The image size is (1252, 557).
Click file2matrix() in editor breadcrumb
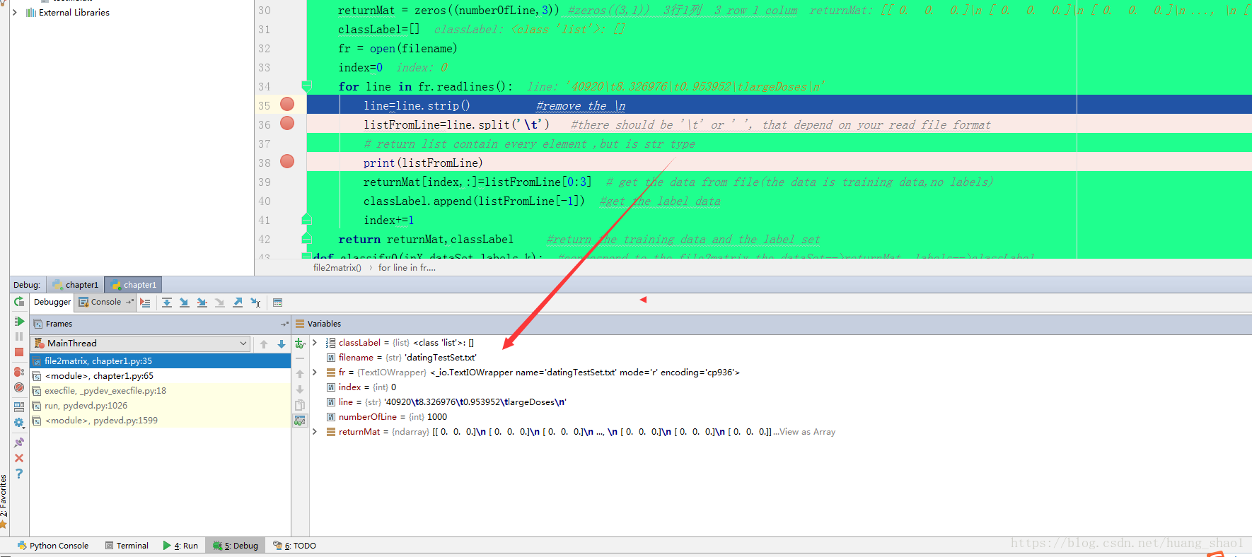point(337,268)
